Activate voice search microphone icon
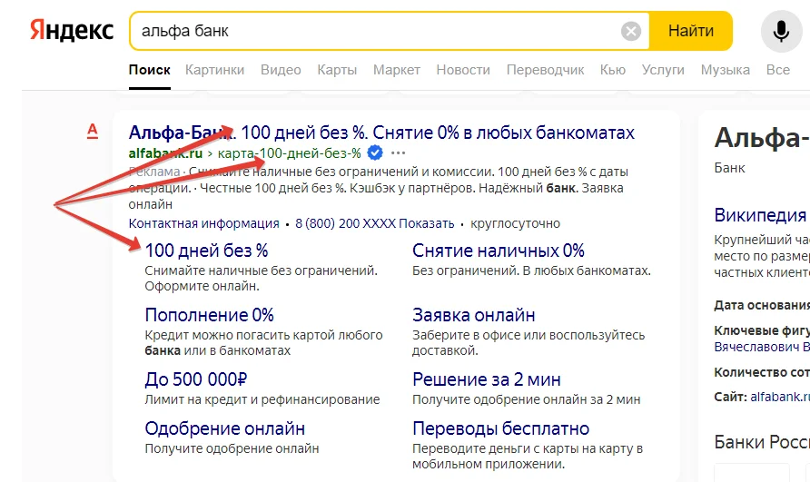This screenshot has height=482, width=810. 781,32
